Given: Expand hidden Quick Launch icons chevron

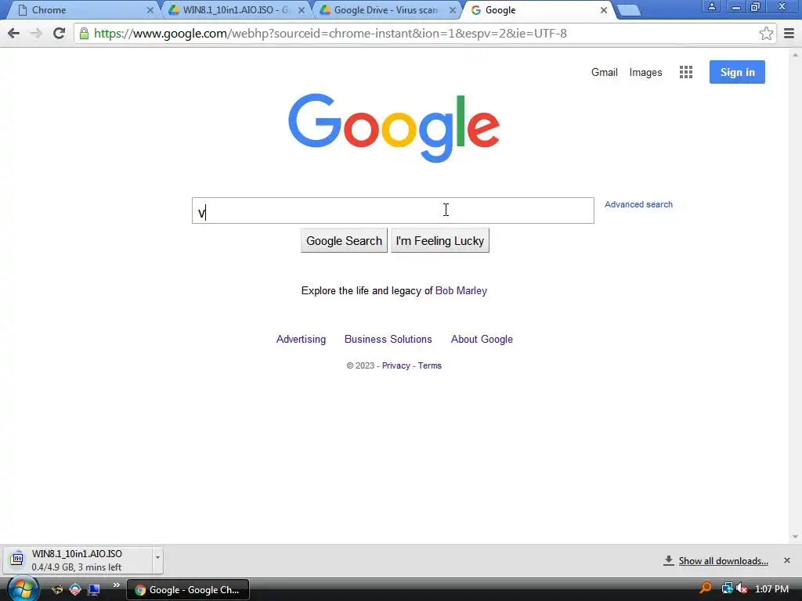Looking at the screenshot, I should [x=117, y=585].
